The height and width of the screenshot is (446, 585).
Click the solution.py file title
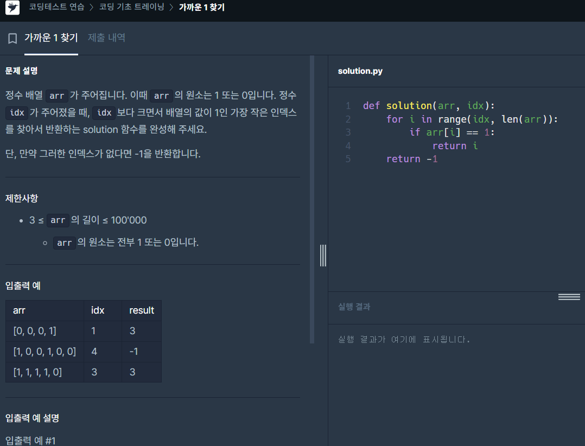pos(360,71)
